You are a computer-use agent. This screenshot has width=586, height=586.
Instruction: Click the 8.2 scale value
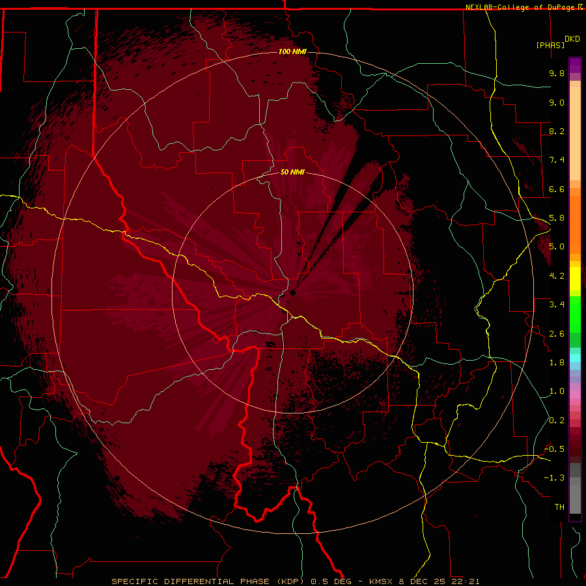[557, 131]
